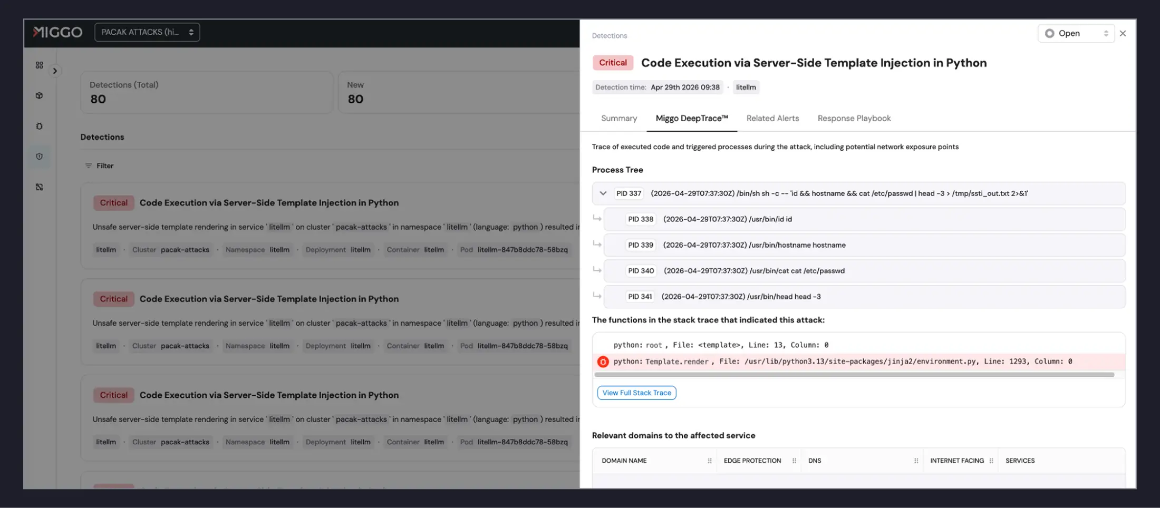
Task: Click the Template.render stack trace line
Action: (858, 362)
